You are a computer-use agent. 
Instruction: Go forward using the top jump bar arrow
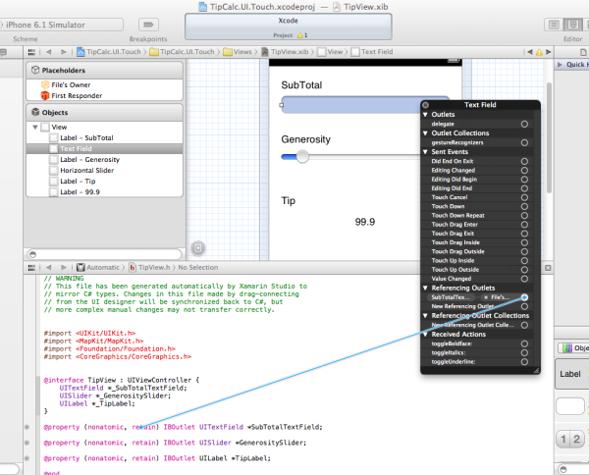[x=64, y=52]
